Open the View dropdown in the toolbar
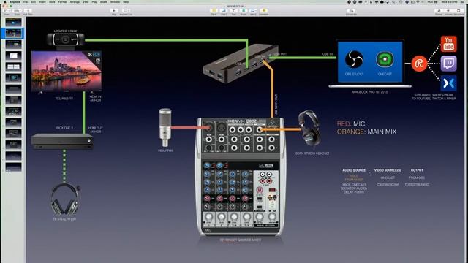 tap(7, 12)
